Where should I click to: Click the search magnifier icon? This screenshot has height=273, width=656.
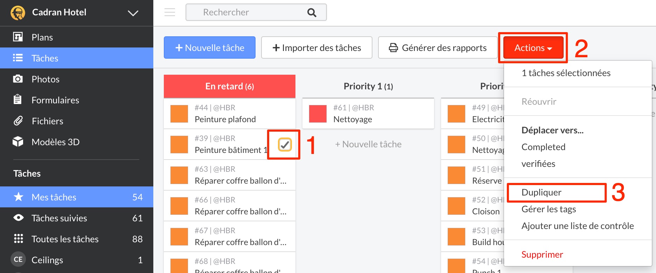[x=312, y=13]
